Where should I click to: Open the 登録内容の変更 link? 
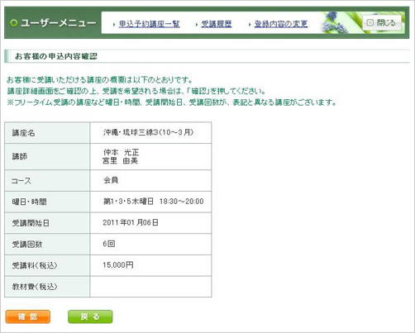[281, 24]
